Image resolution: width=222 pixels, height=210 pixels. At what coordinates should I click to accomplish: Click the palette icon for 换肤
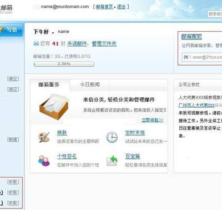point(44,137)
